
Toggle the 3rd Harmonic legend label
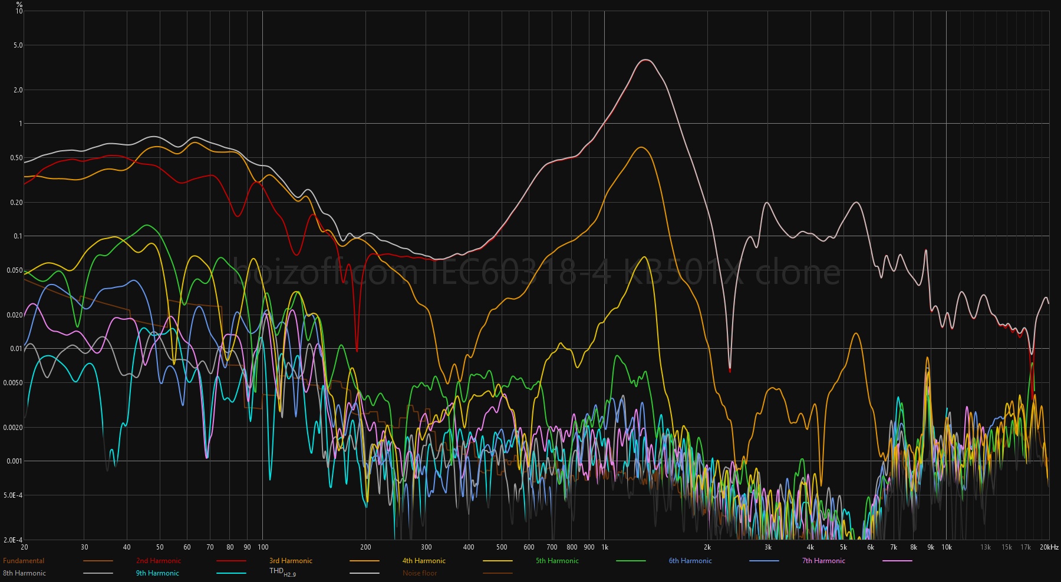coord(291,561)
